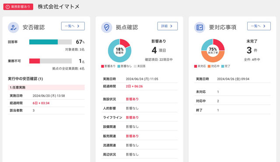
Task: Click the 安否確認 person-check icon
Action: pos(14,27)
